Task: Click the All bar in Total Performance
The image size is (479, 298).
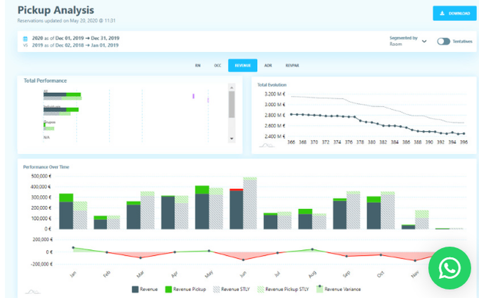Action: (x=62, y=94)
